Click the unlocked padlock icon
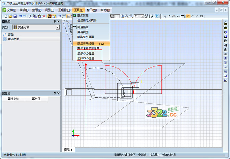The height and width of the screenshot is (159, 230). pyautogui.click(x=225, y=27)
